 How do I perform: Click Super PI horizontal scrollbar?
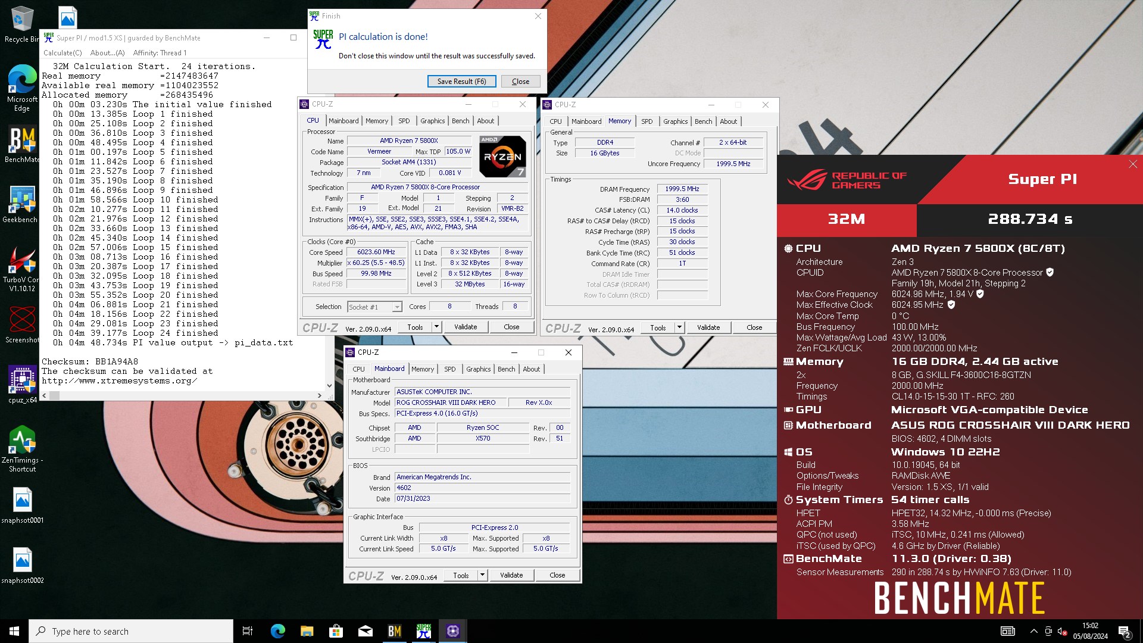182,395
